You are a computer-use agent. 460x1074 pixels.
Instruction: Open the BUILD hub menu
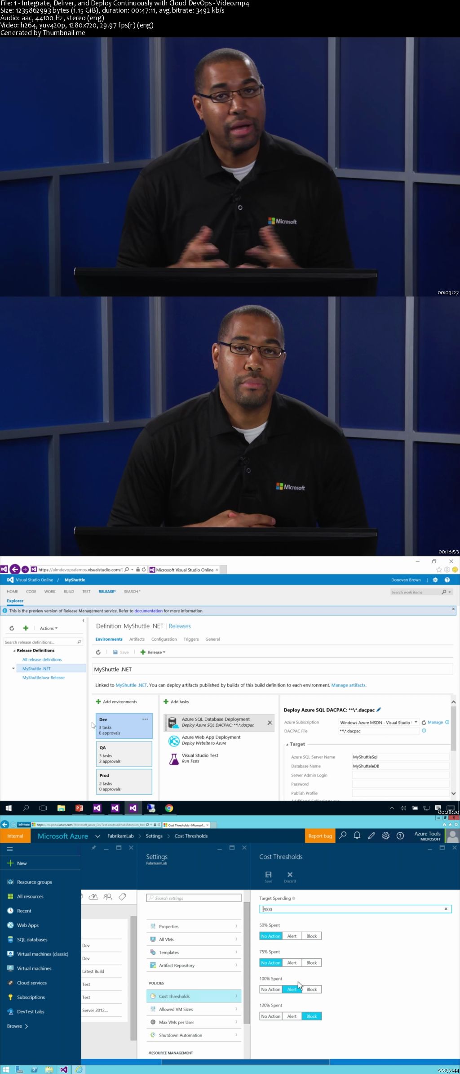(69, 591)
